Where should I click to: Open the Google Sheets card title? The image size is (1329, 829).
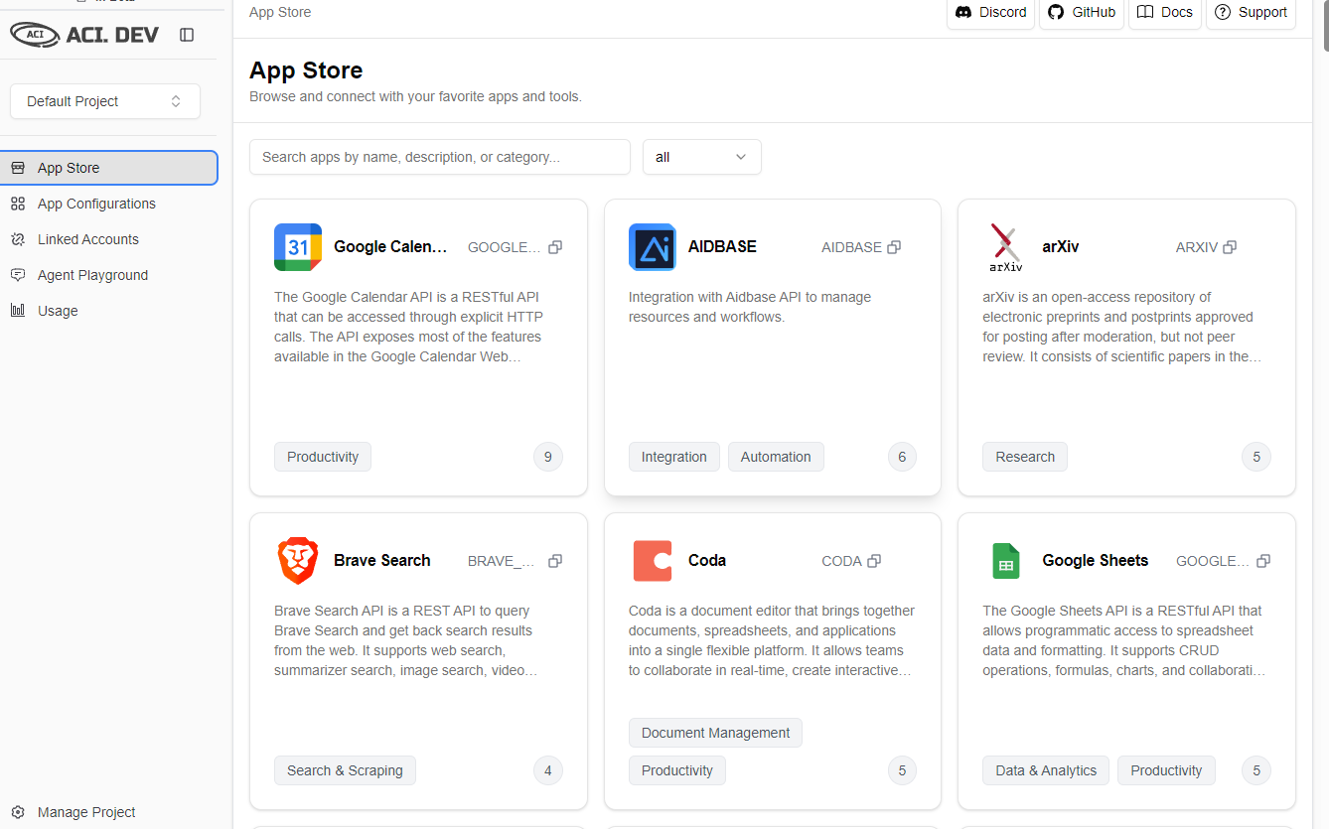[1096, 561]
